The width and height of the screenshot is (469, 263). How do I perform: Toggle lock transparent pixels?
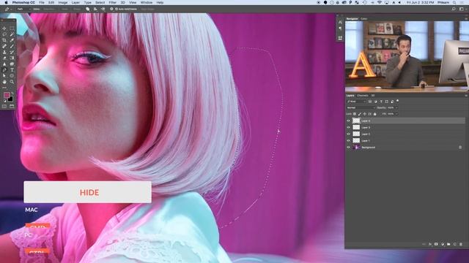(x=355, y=114)
